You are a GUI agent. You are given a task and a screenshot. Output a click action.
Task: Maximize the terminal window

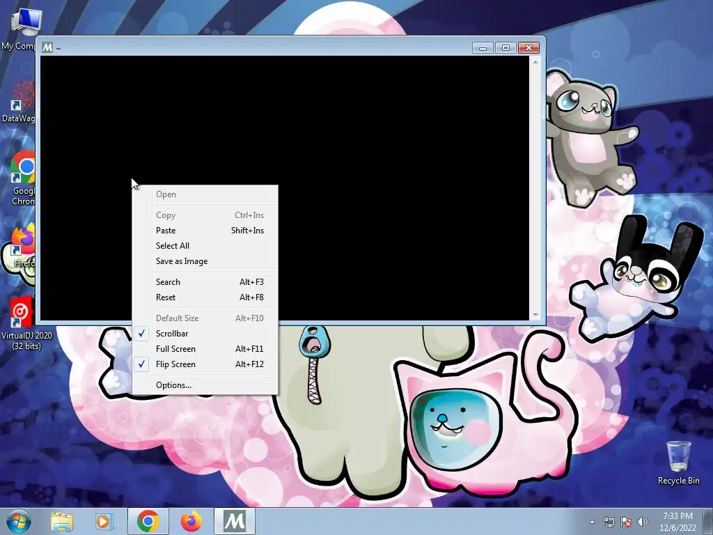(x=506, y=48)
